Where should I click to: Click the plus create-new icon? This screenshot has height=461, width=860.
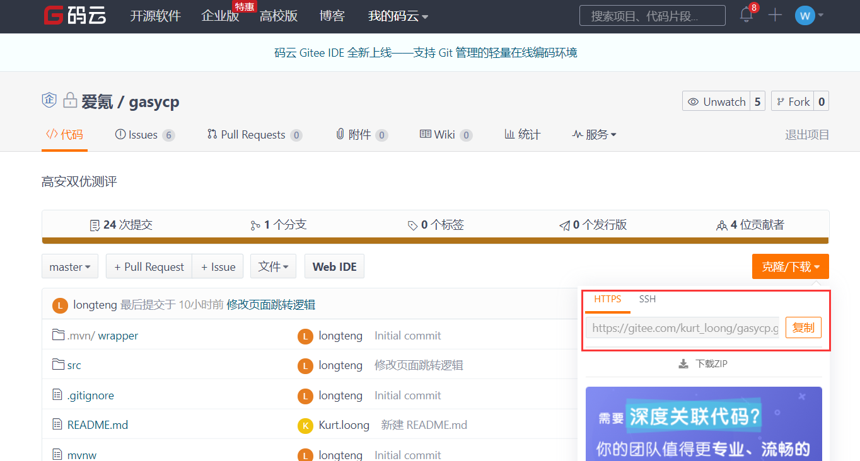776,15
